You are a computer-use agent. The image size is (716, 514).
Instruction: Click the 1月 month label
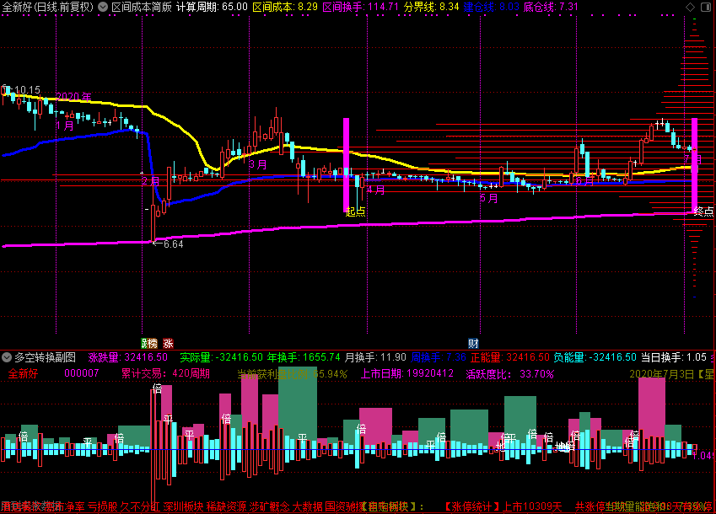coord(65,126)
